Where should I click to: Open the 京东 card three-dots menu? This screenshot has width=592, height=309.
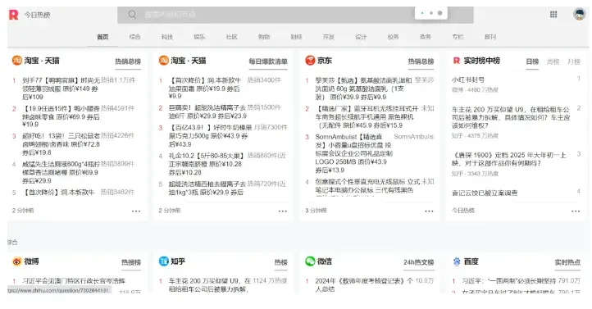[430, 211]
